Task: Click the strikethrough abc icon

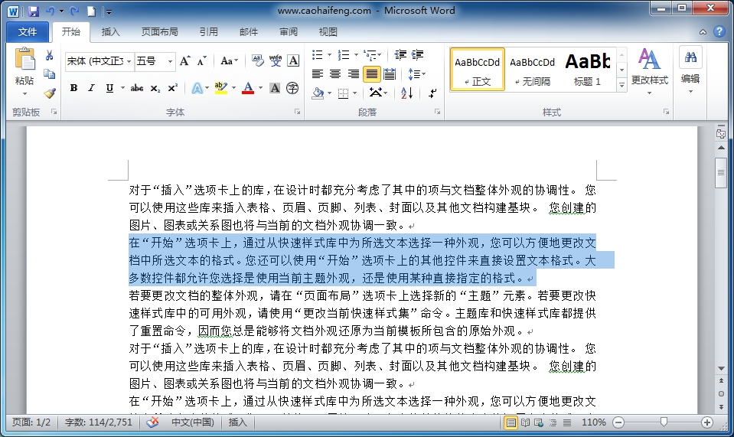Action: [x=137, y=88]
